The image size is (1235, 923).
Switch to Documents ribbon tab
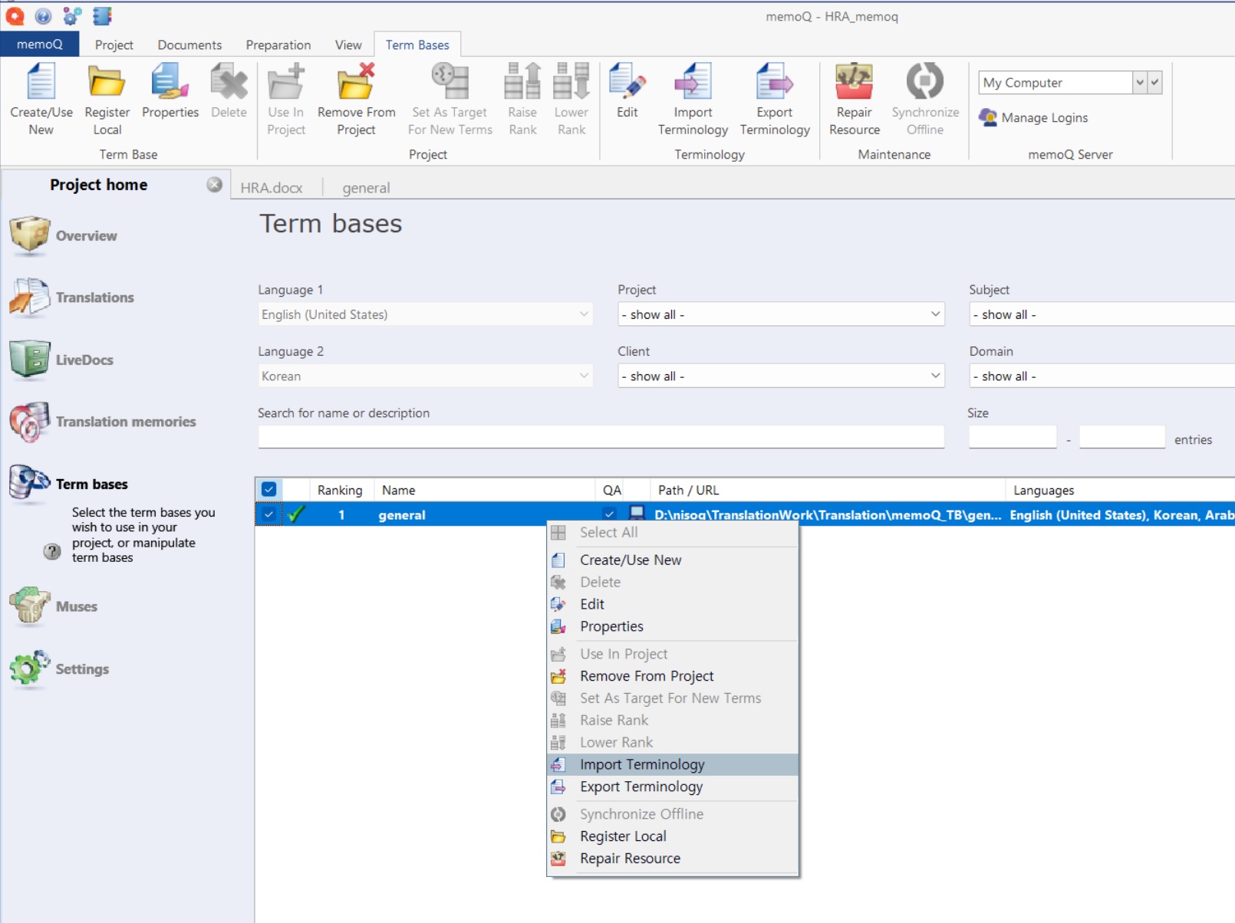[x=189, y=45]
